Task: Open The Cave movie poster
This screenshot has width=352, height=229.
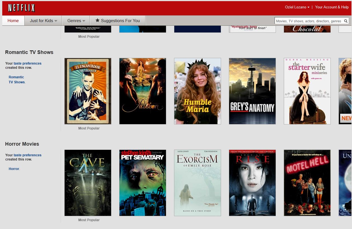Action: pyautogui.click(x=88, y=183)
